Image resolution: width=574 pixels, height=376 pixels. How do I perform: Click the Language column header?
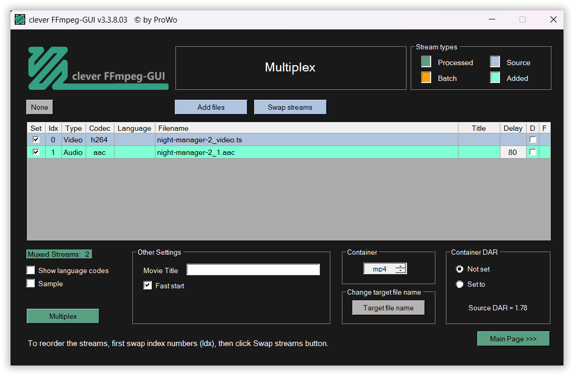point(134,128)
